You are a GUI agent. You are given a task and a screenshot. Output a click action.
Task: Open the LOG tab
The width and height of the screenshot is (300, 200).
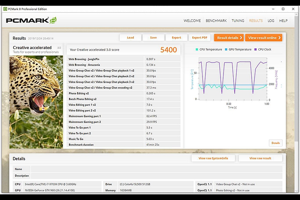(x=271, y=21)
